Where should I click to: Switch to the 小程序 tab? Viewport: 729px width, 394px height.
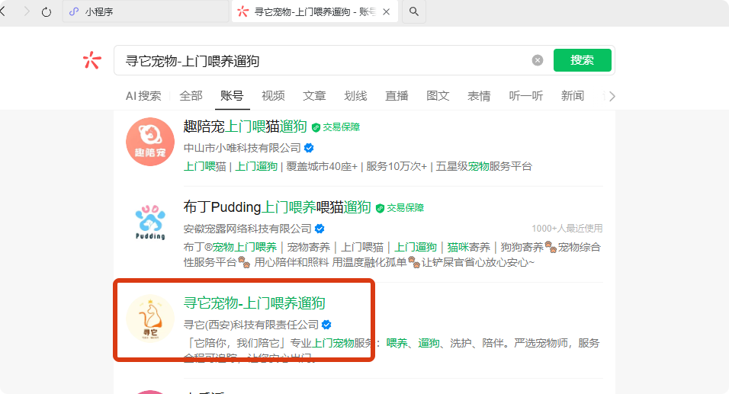145,11
